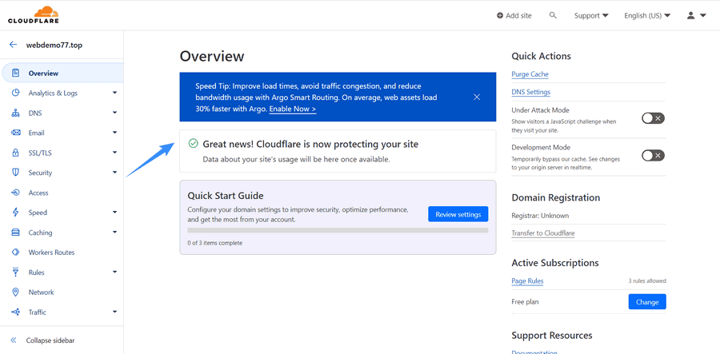This screenshot has width=720, height=354.
Task: Click the Security shield icon
Action: pyautogui.click(x=16, y=173)
